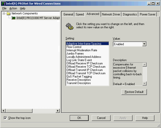Select Intel(R) PRO/1000 MT Server Adapter tree item
The image size is (161, 128).
(38, 18)
